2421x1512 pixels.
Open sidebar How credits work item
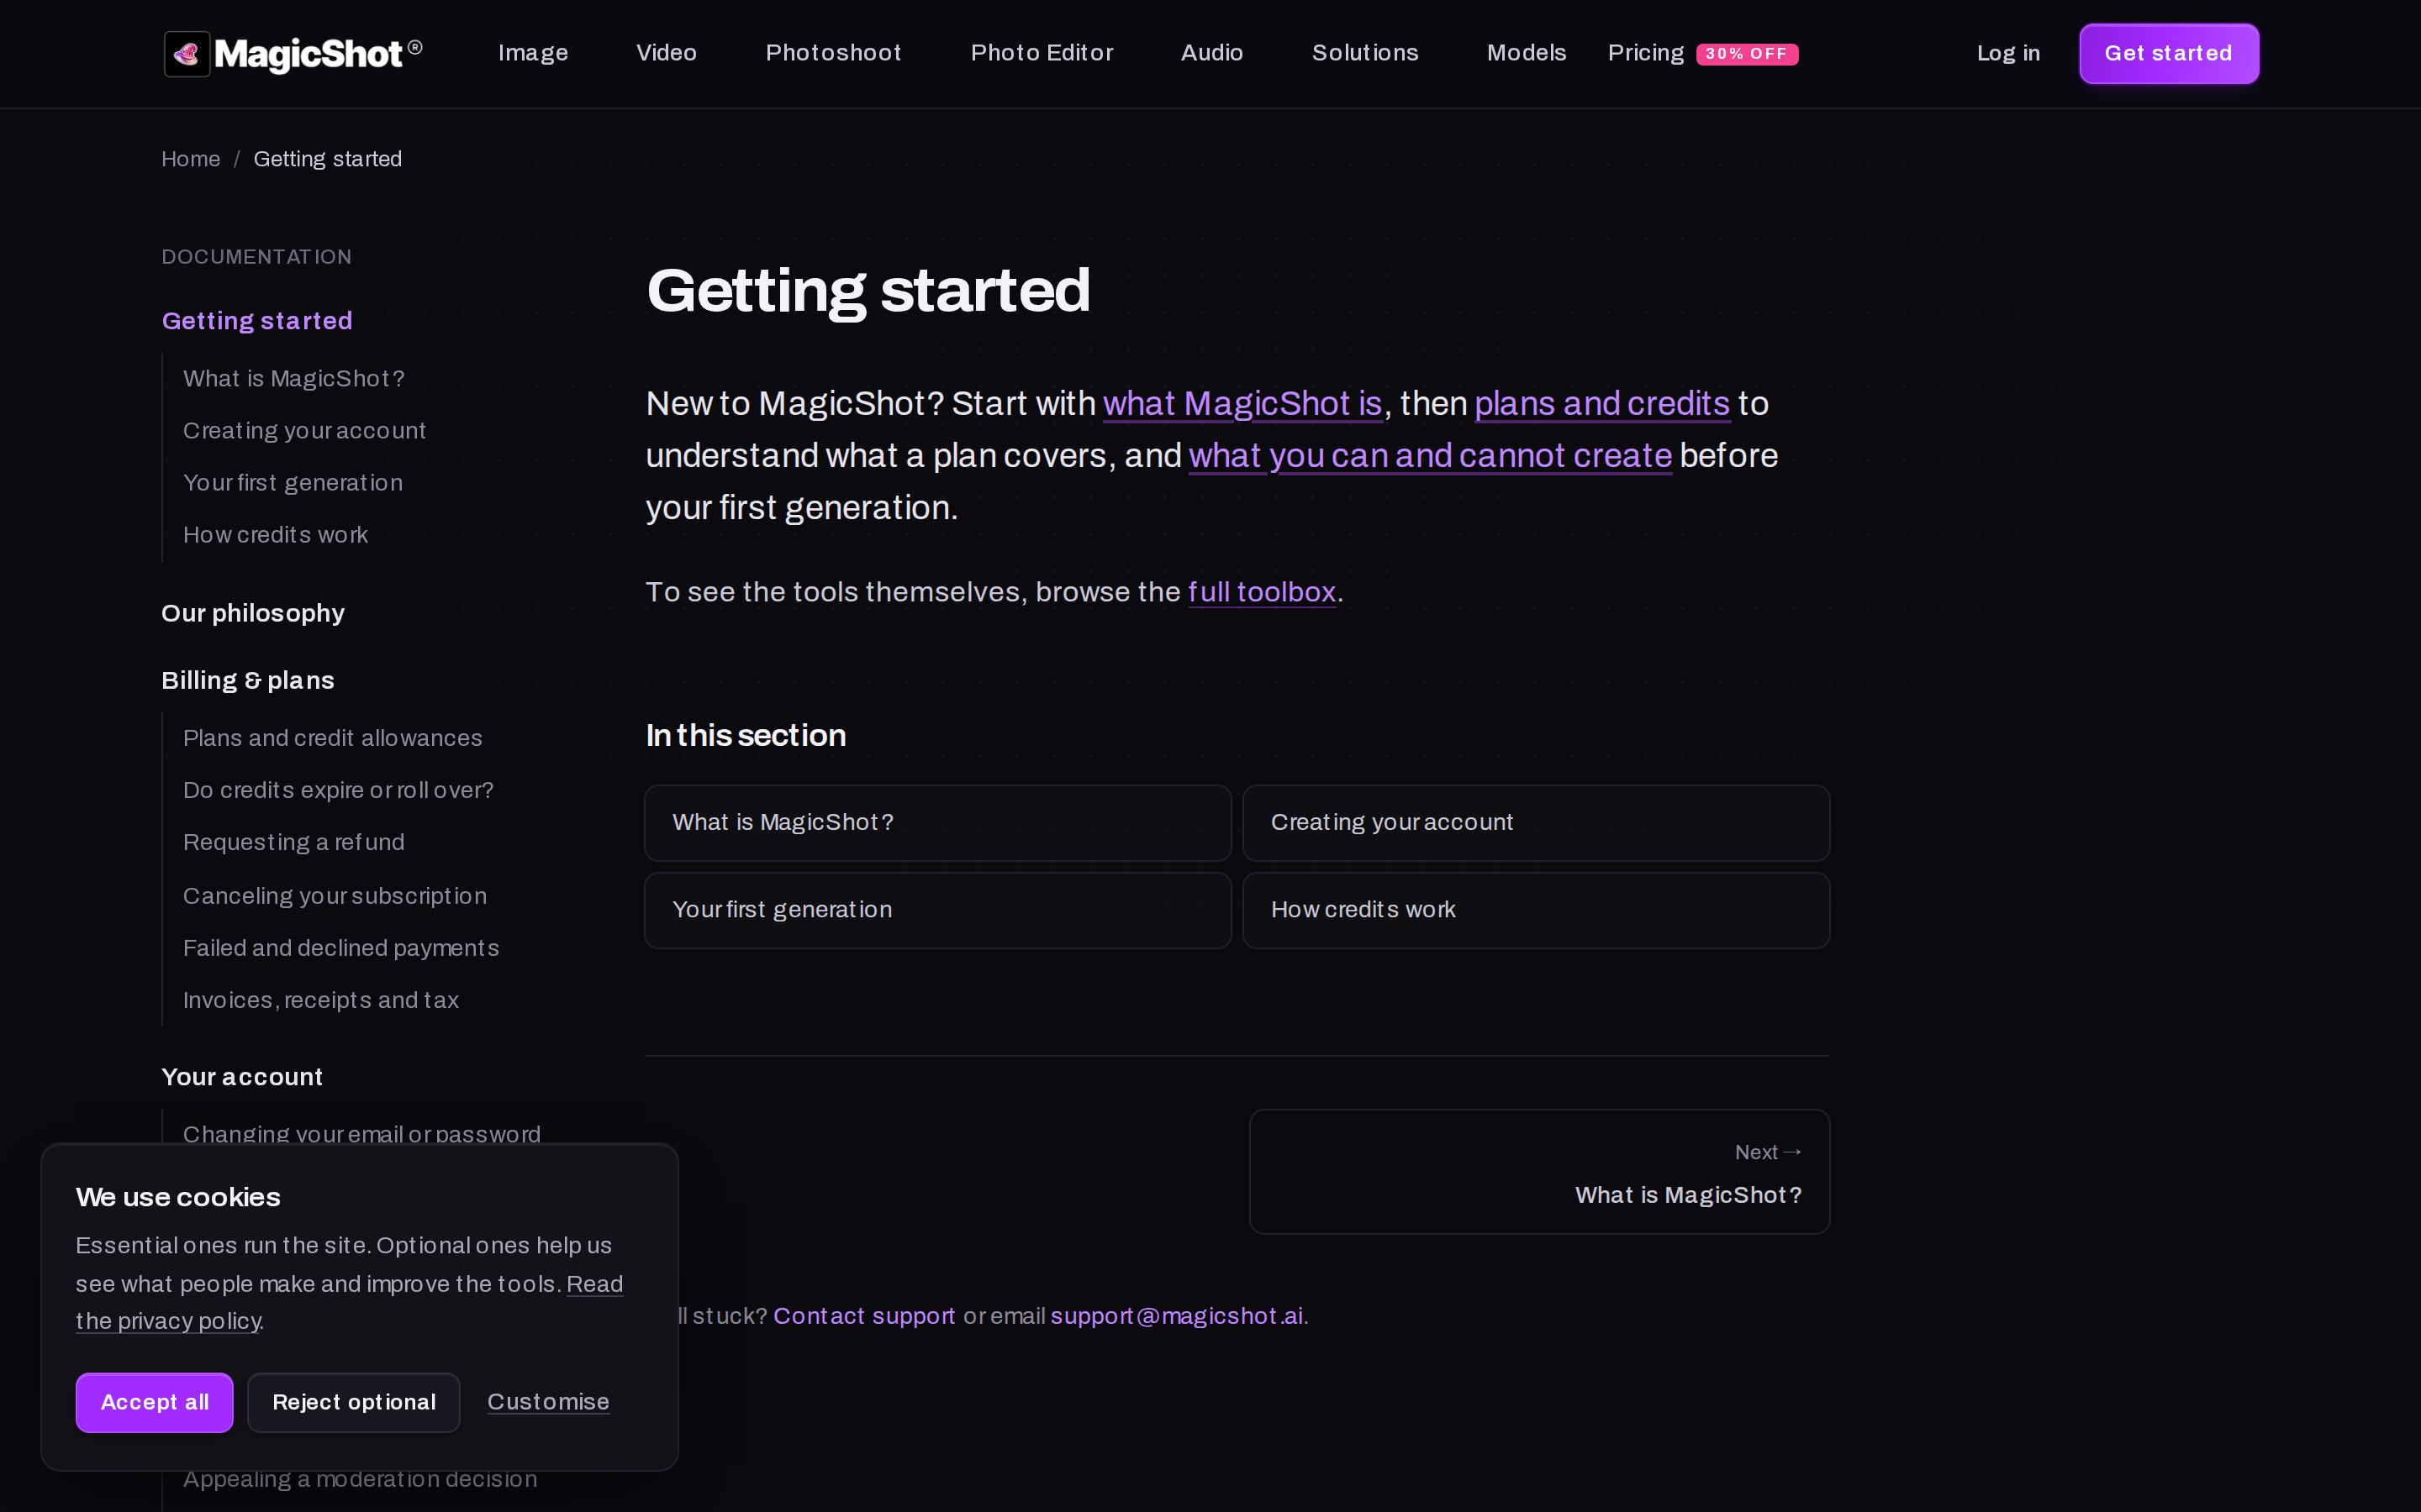coord(275,535)
